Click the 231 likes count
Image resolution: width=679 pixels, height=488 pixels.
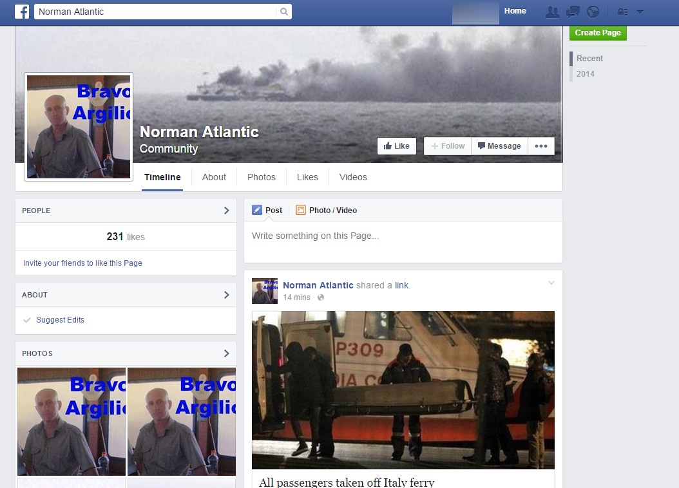[126, 237]
